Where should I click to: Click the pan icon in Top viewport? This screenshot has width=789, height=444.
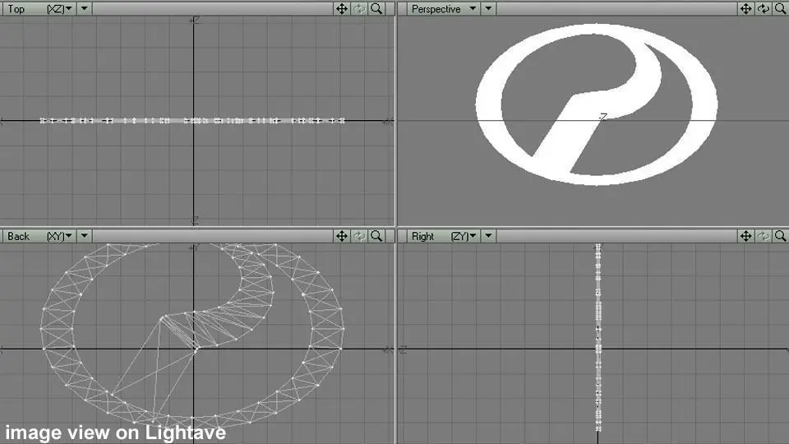[342, 8]
